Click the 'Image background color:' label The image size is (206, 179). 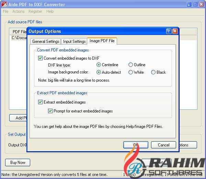point(68,72)
